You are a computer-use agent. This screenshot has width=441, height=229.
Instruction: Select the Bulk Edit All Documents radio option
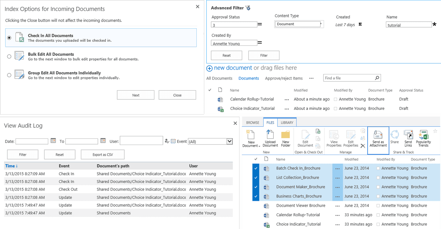point(9,56)
